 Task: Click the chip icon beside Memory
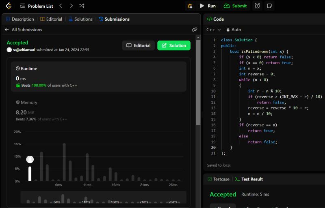tap(18, 102)
